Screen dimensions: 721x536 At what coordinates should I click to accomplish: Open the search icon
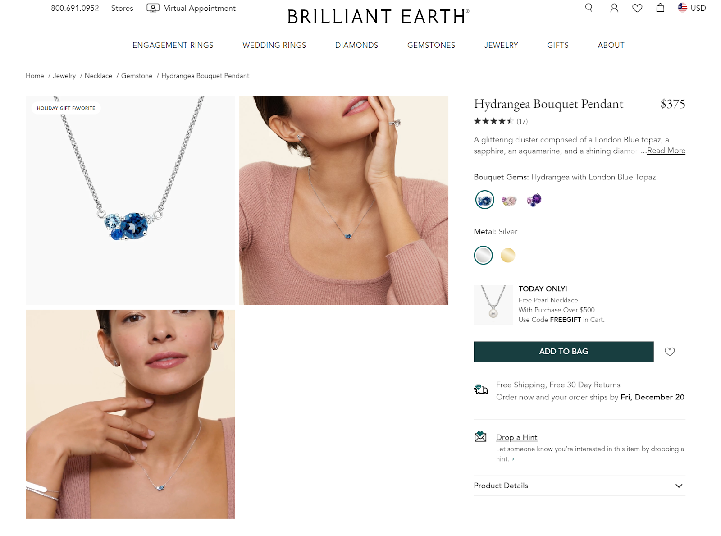coord(589,8)
